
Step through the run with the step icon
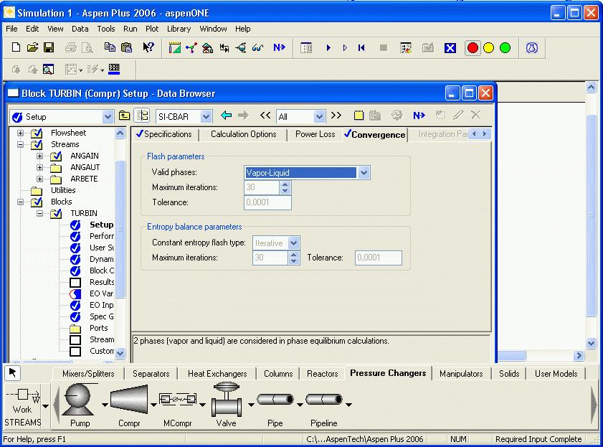(x=345, y=47)
